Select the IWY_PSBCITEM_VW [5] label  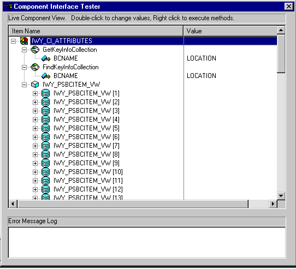click(86, 128)
